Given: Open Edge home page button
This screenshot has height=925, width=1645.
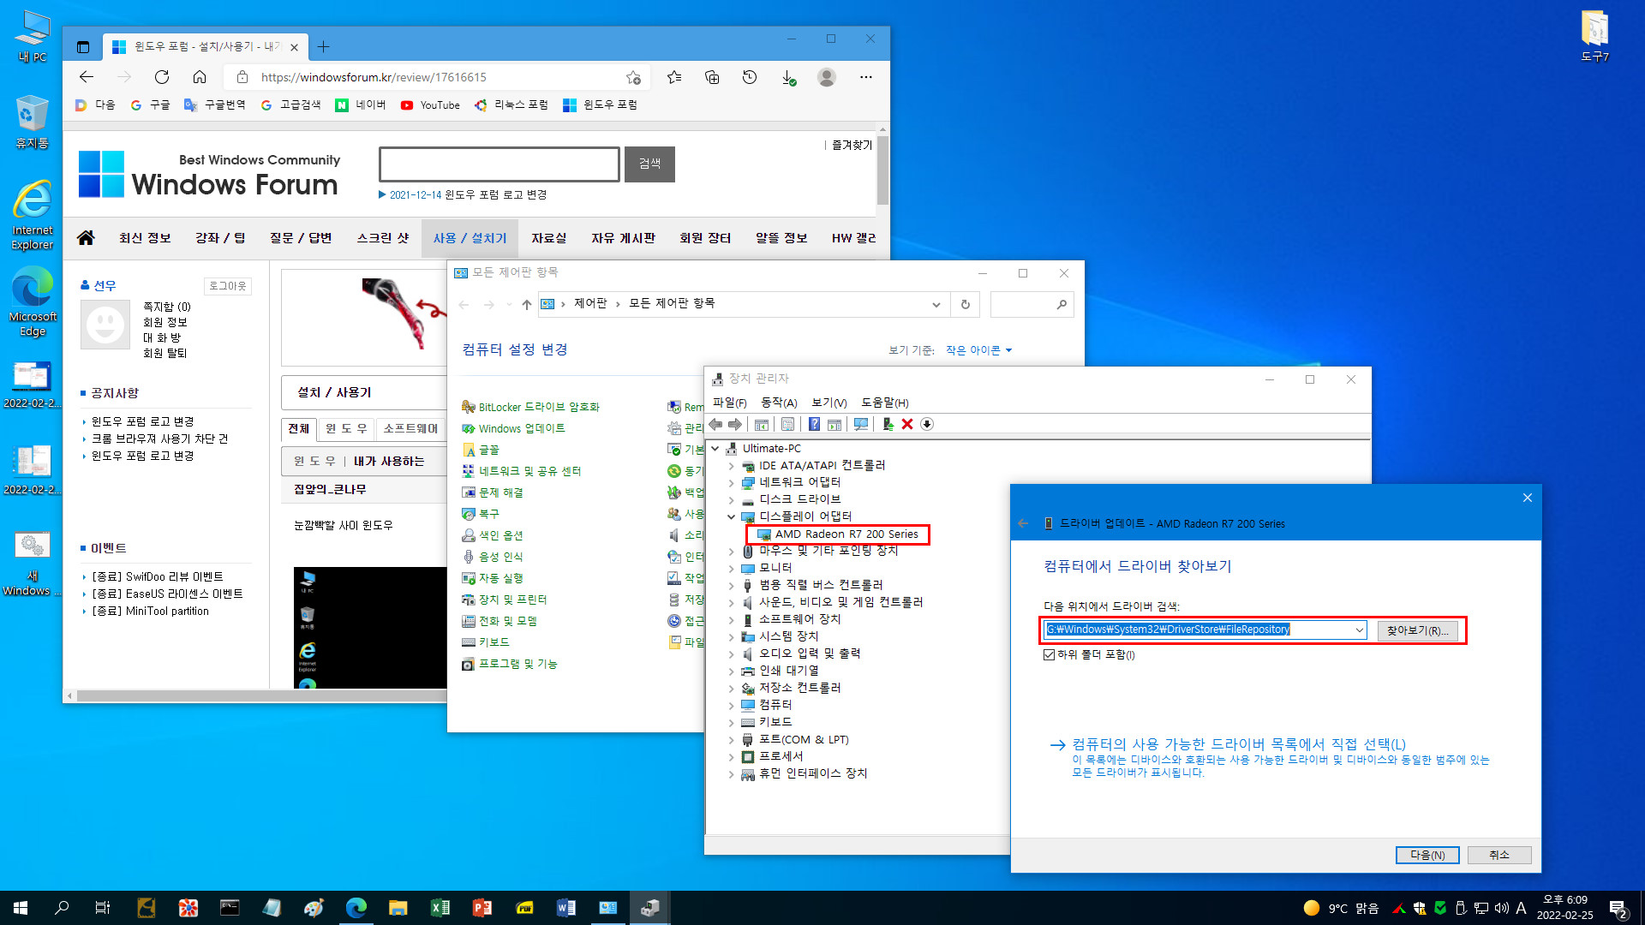Looking at the screenshot, I should pos(199,77).
